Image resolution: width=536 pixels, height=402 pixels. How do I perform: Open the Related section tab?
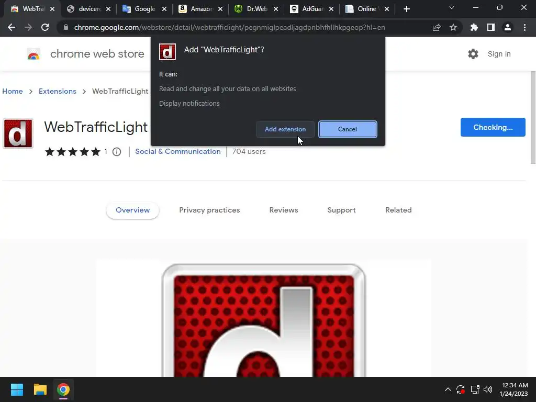pos(398,210)
